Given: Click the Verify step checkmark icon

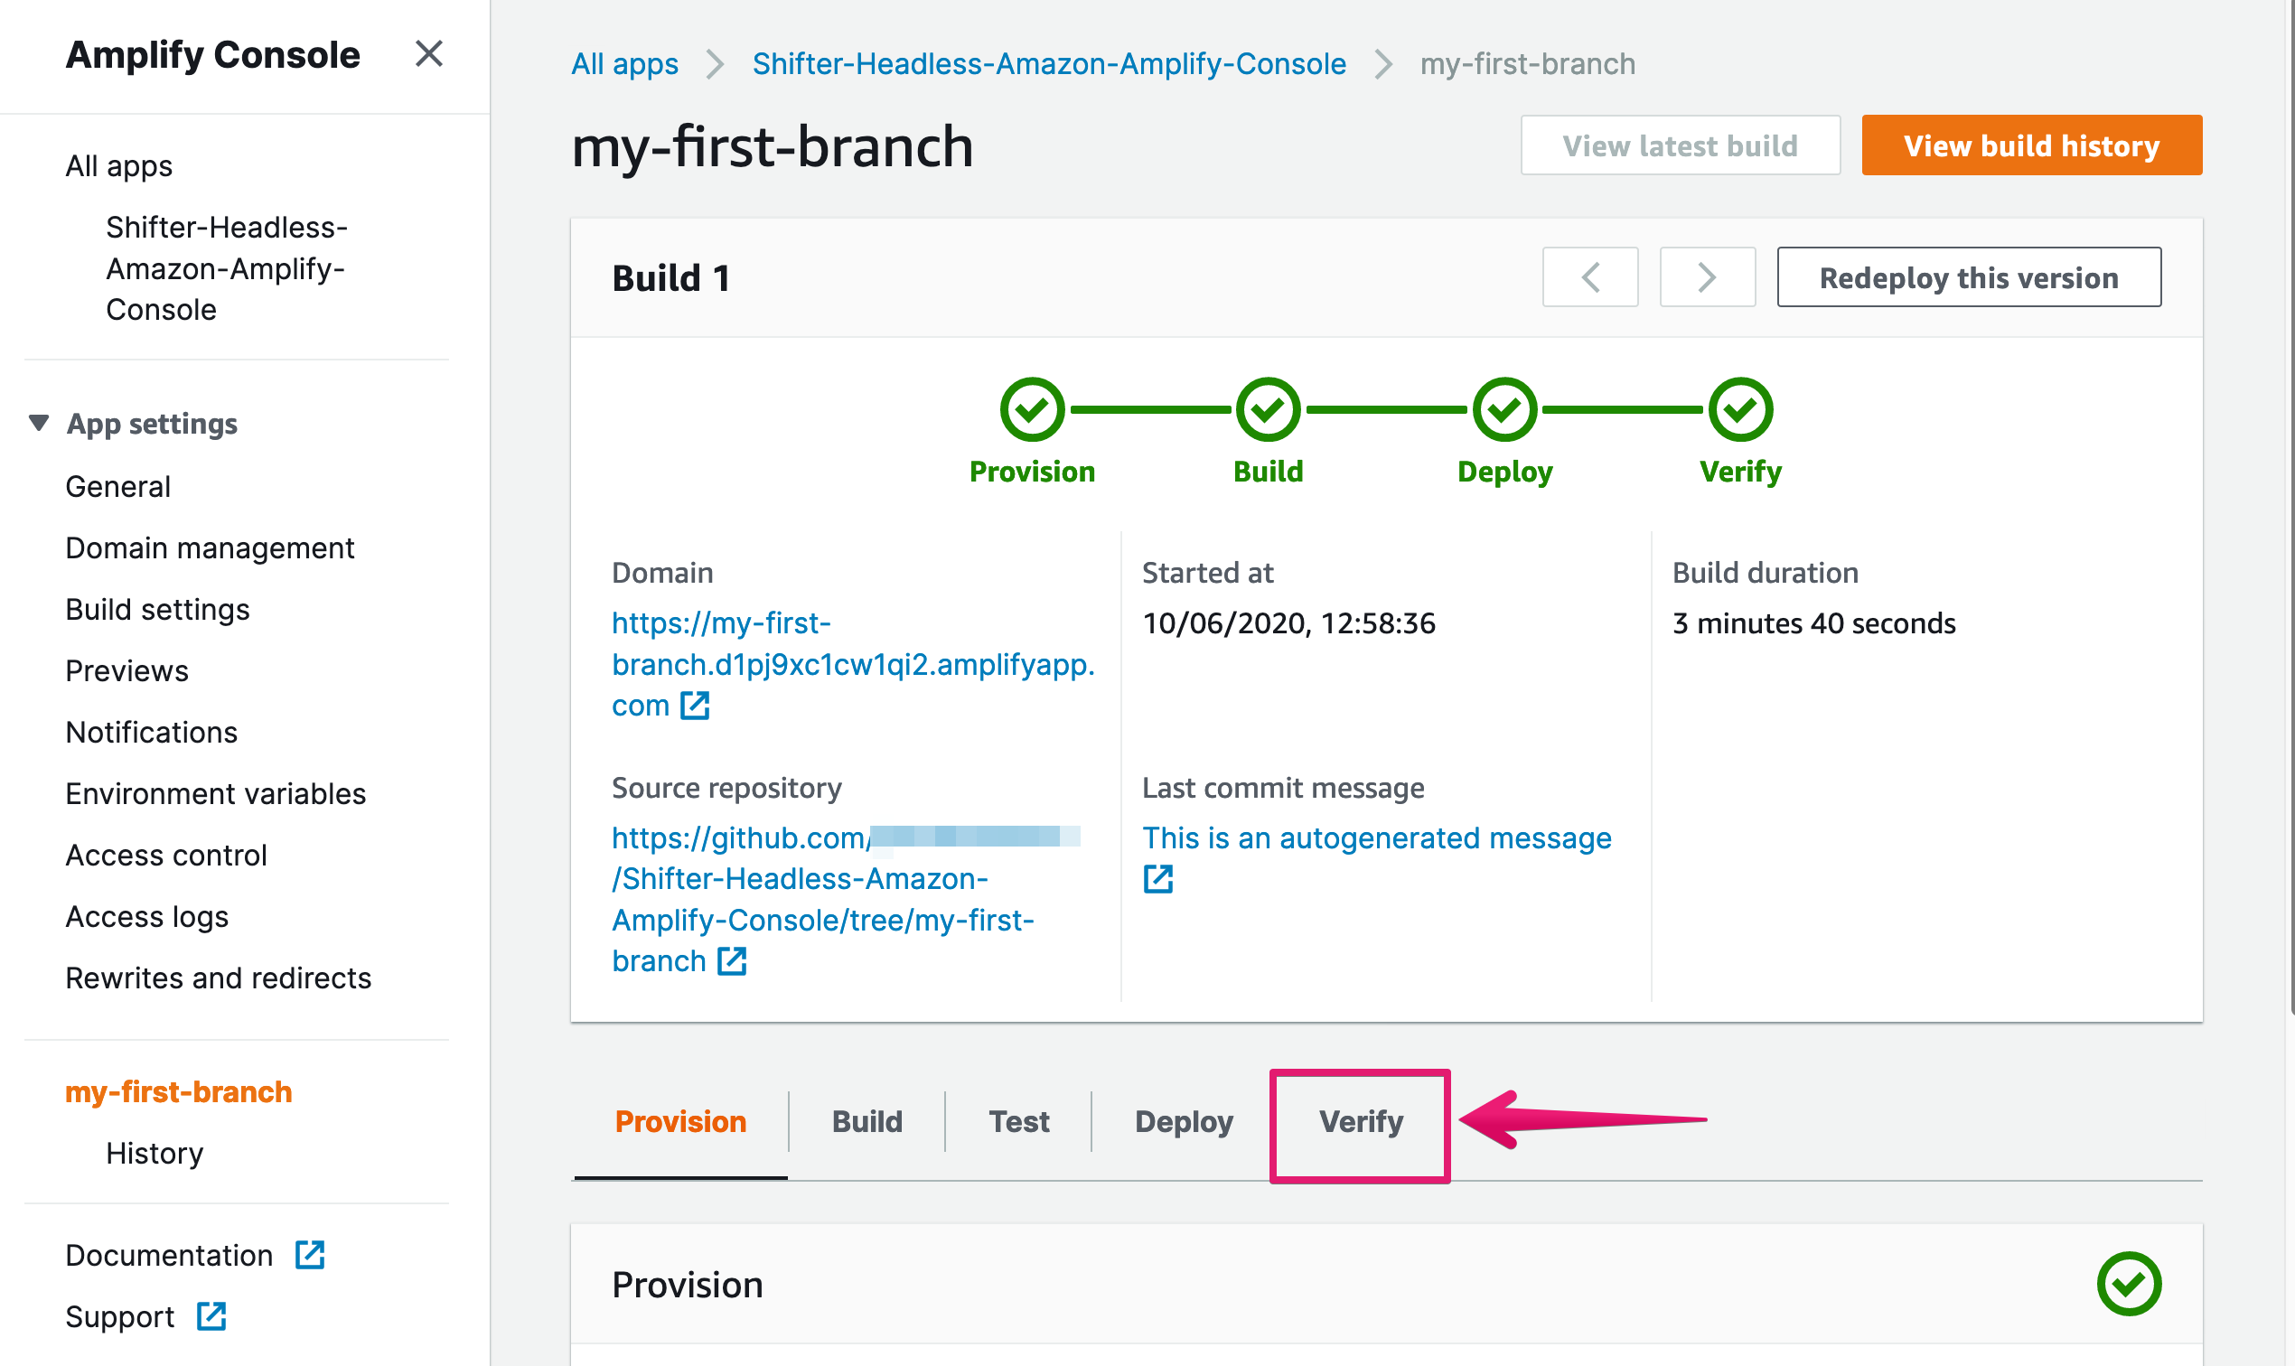Looking at the screenshot, I should [x=1740, y=409].
